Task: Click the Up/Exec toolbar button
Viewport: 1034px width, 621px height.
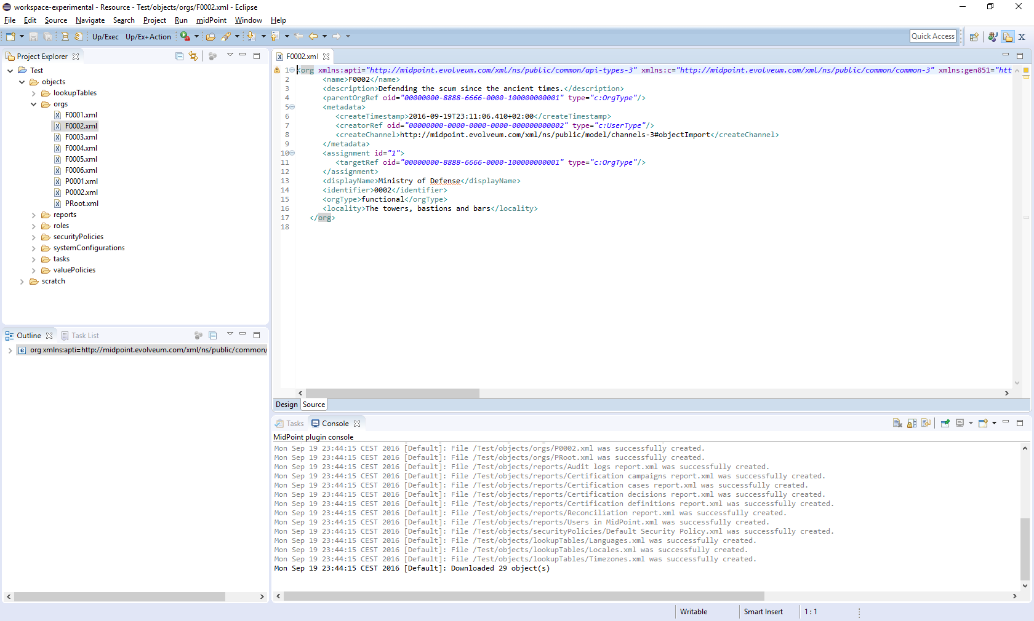Action: [105, 37]
